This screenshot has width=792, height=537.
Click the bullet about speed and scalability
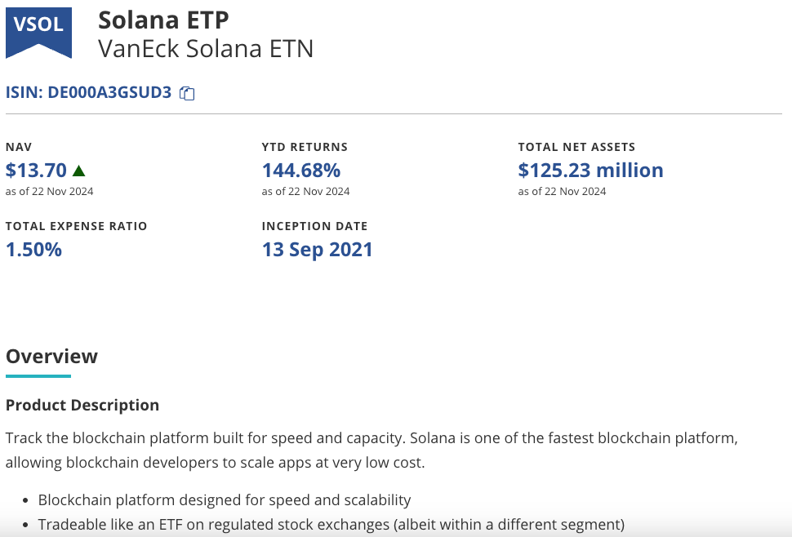pos(225,500)
